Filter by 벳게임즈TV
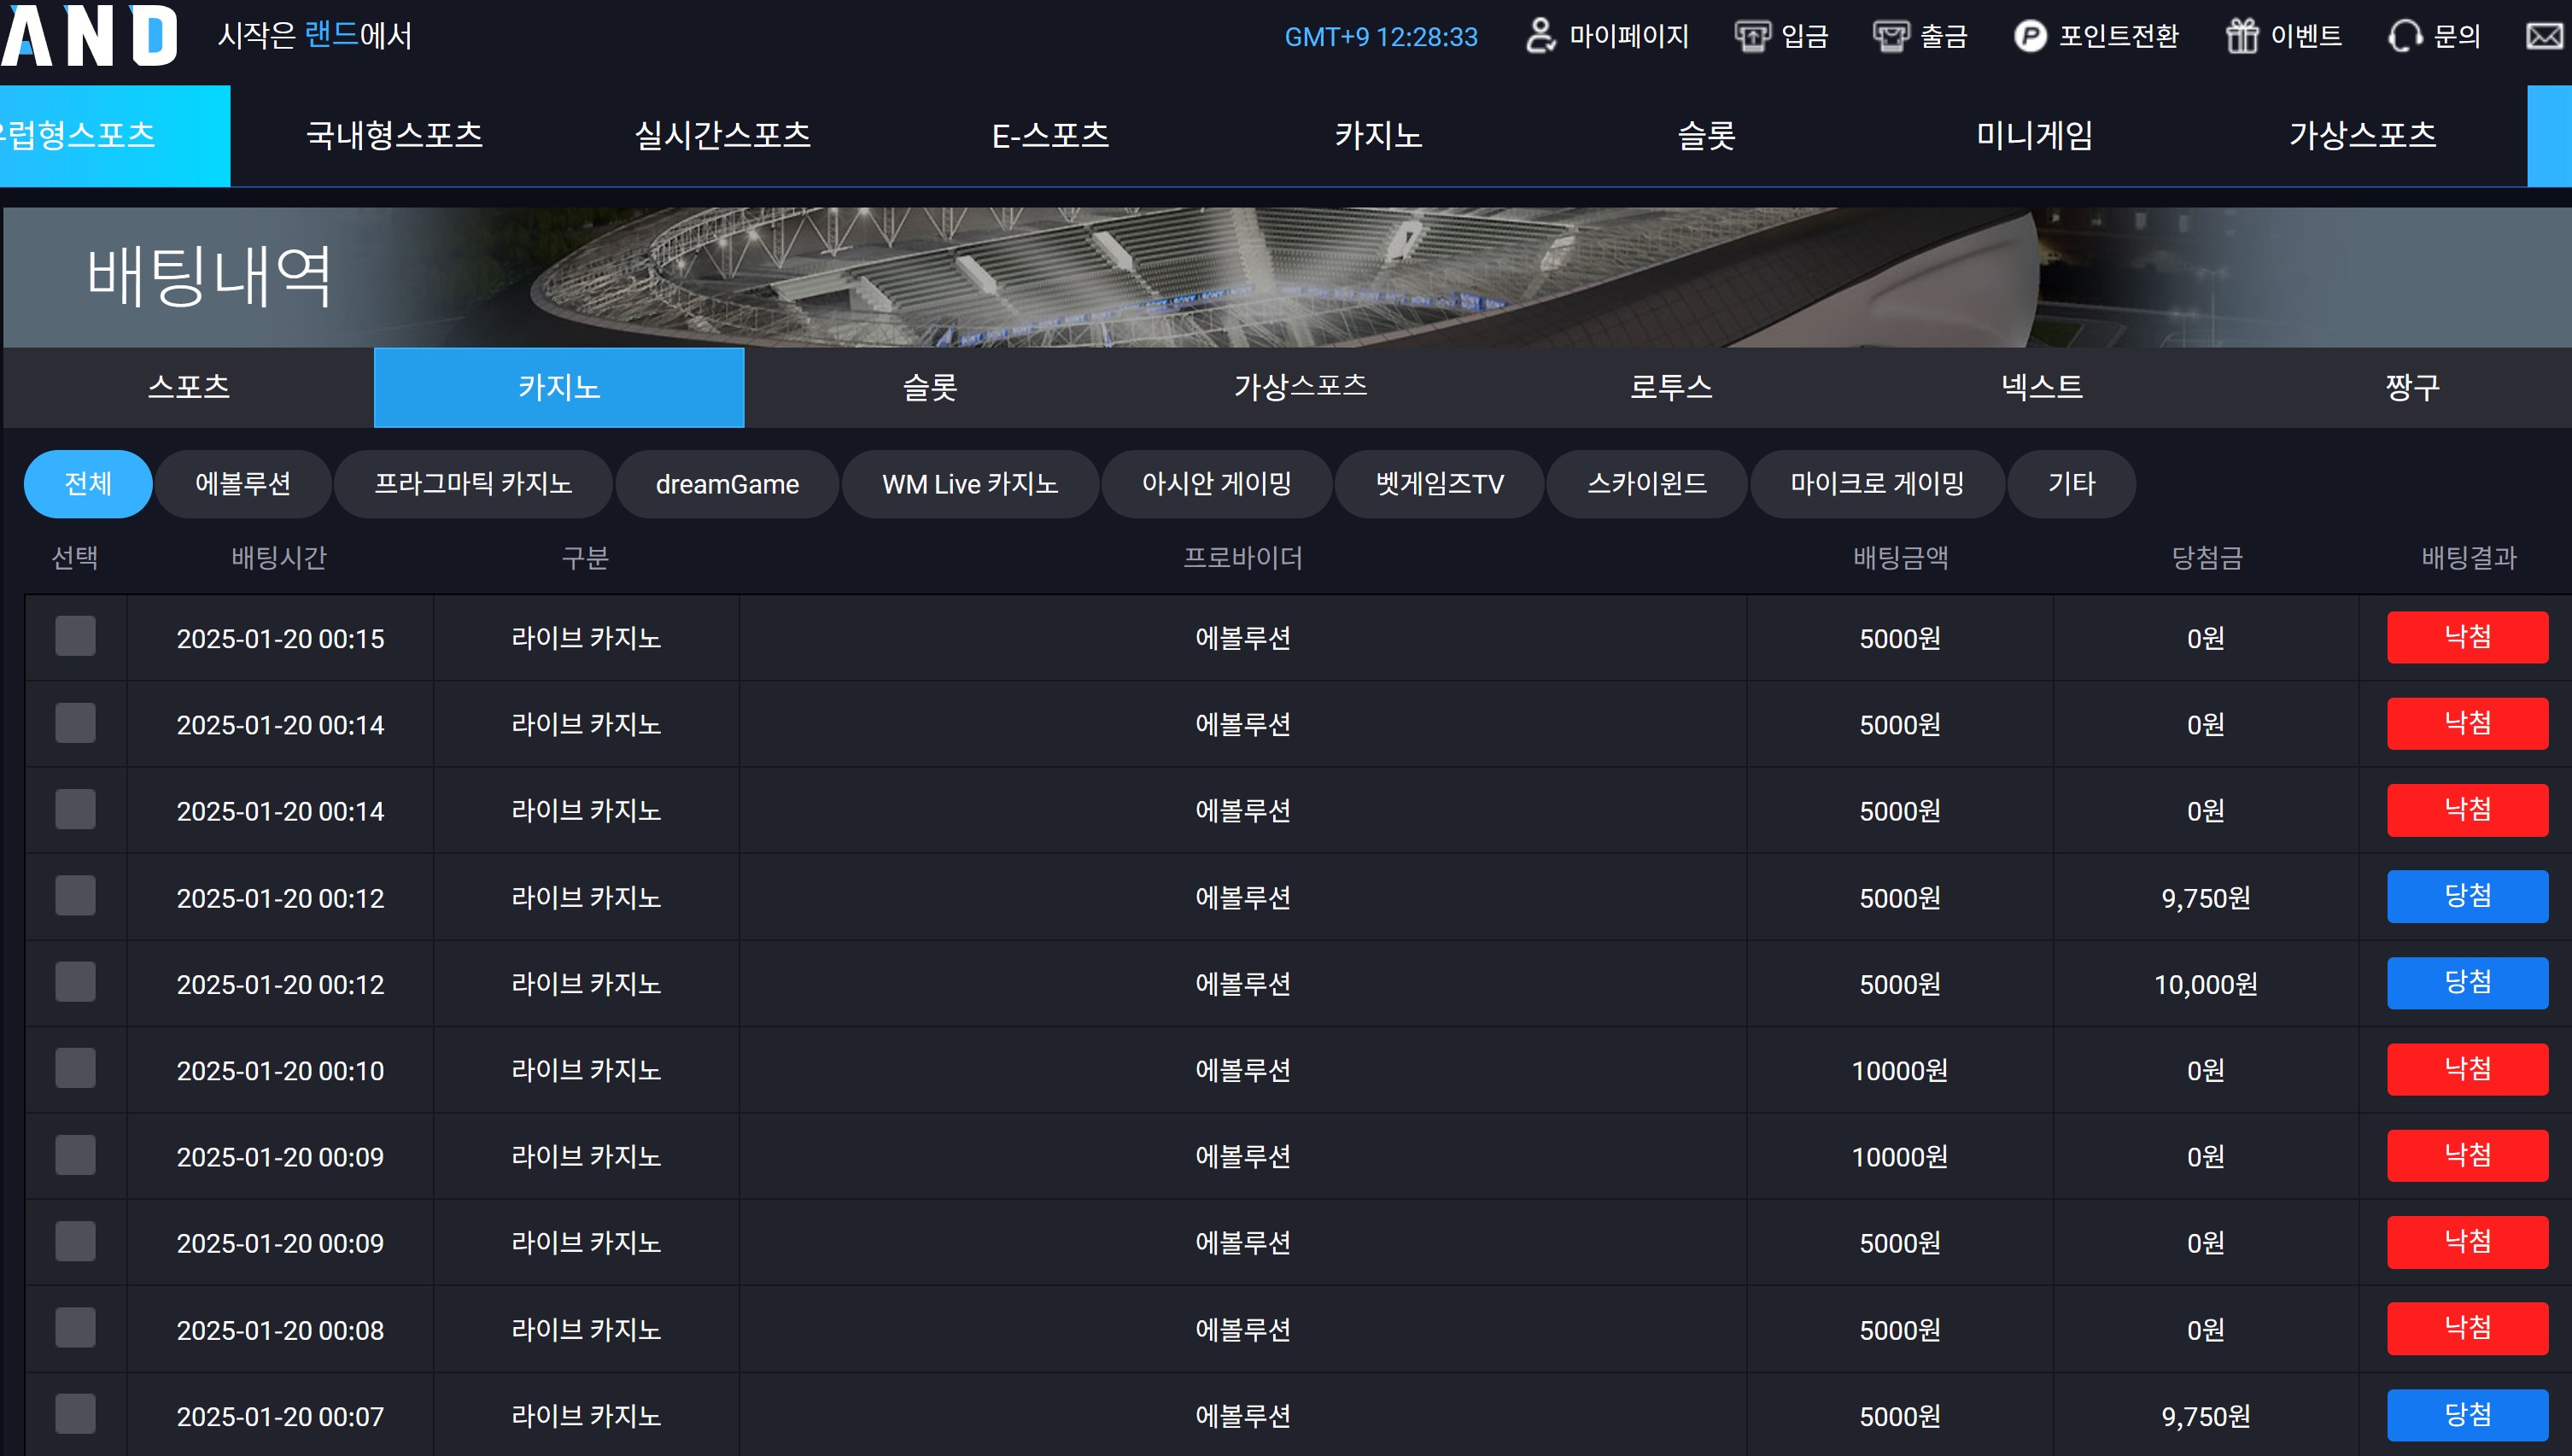 coord(1440,484)
